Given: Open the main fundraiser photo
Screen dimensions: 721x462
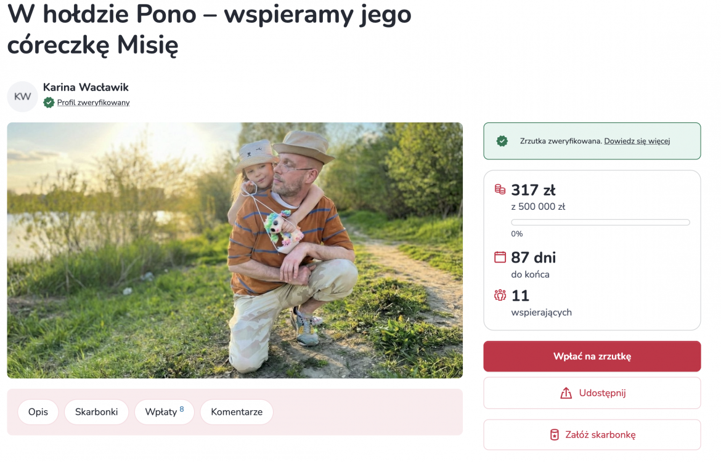Looking at the screenshot, I should pos(235,250).
